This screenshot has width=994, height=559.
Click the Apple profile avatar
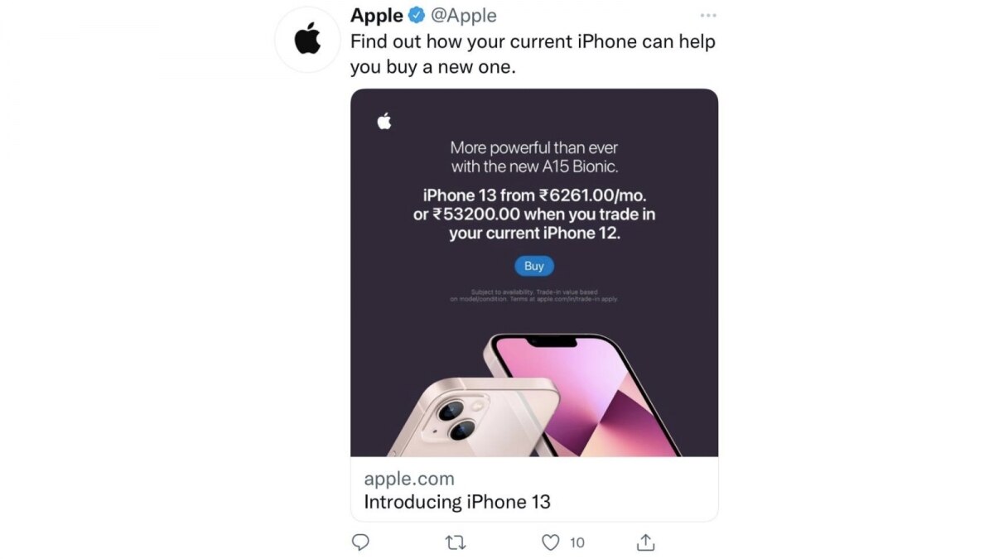tap(307, 40)
